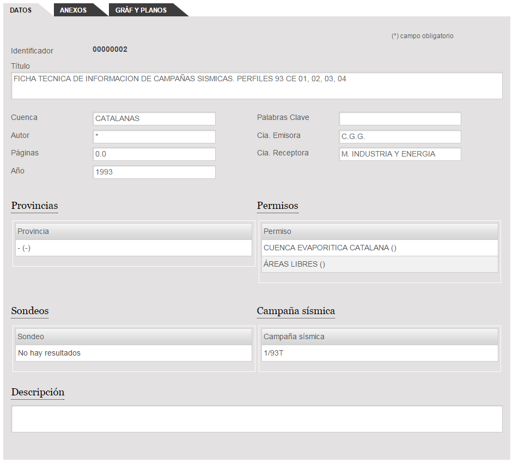The width and height of the screenshot is (513, 463).
Task: Switch to the ANEXOS tab
Action: [x=73, y=10]
